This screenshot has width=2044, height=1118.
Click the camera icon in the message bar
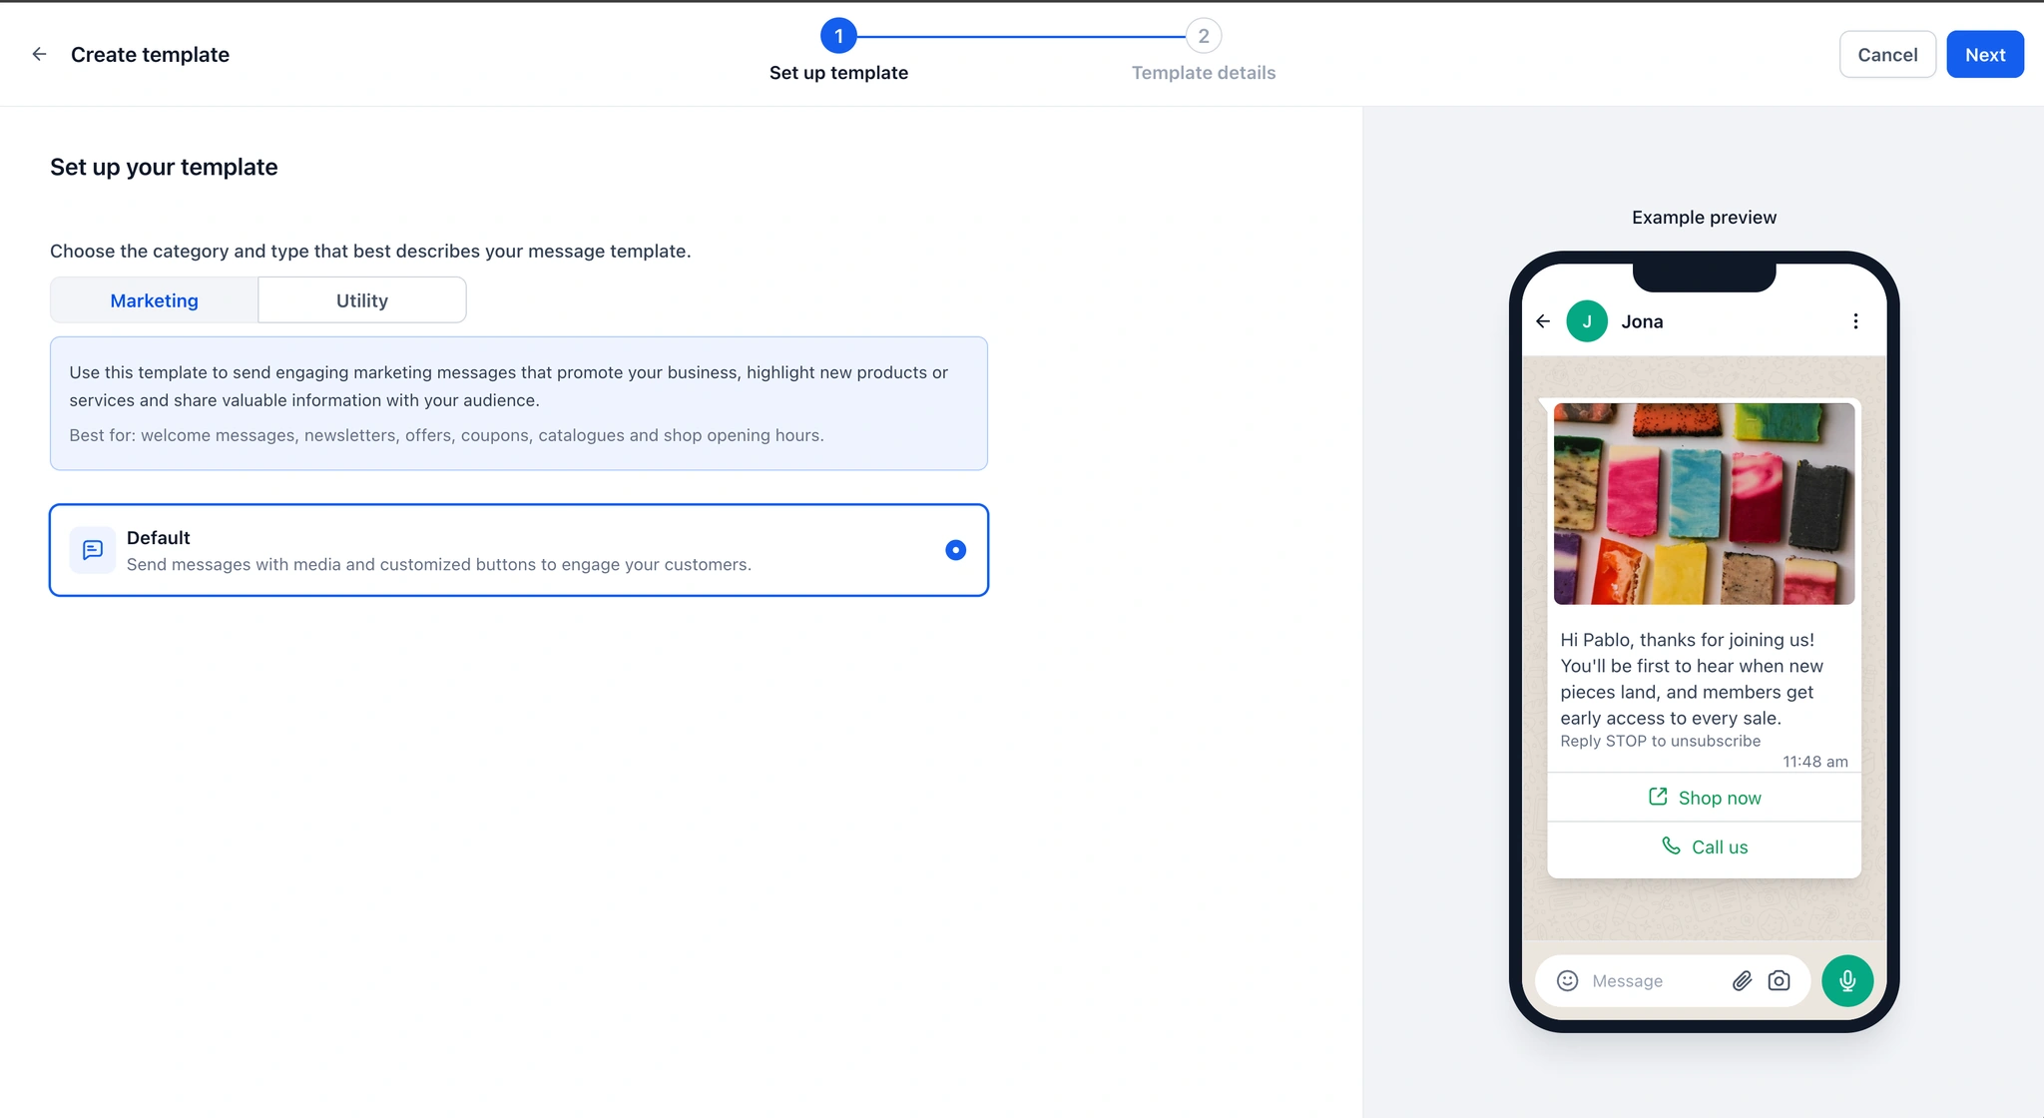(1779, 980)
